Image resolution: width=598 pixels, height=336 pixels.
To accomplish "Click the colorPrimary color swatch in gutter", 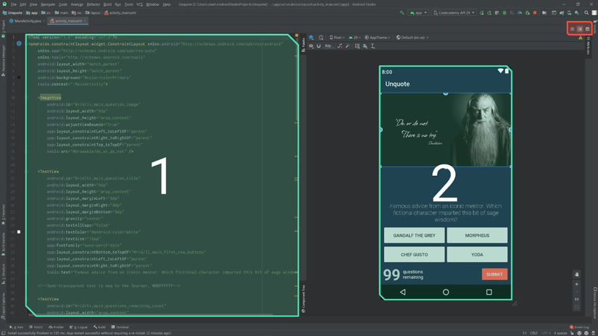I will [x=19, y=77].
